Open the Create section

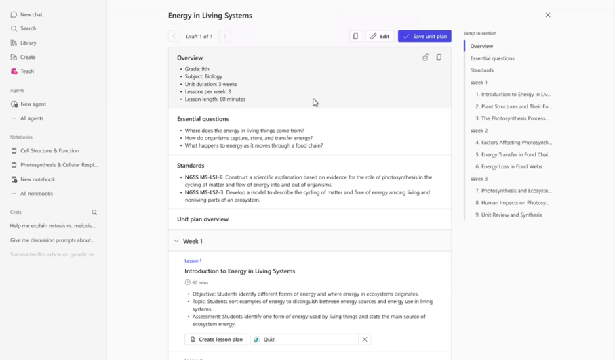[x=23, y=57]
